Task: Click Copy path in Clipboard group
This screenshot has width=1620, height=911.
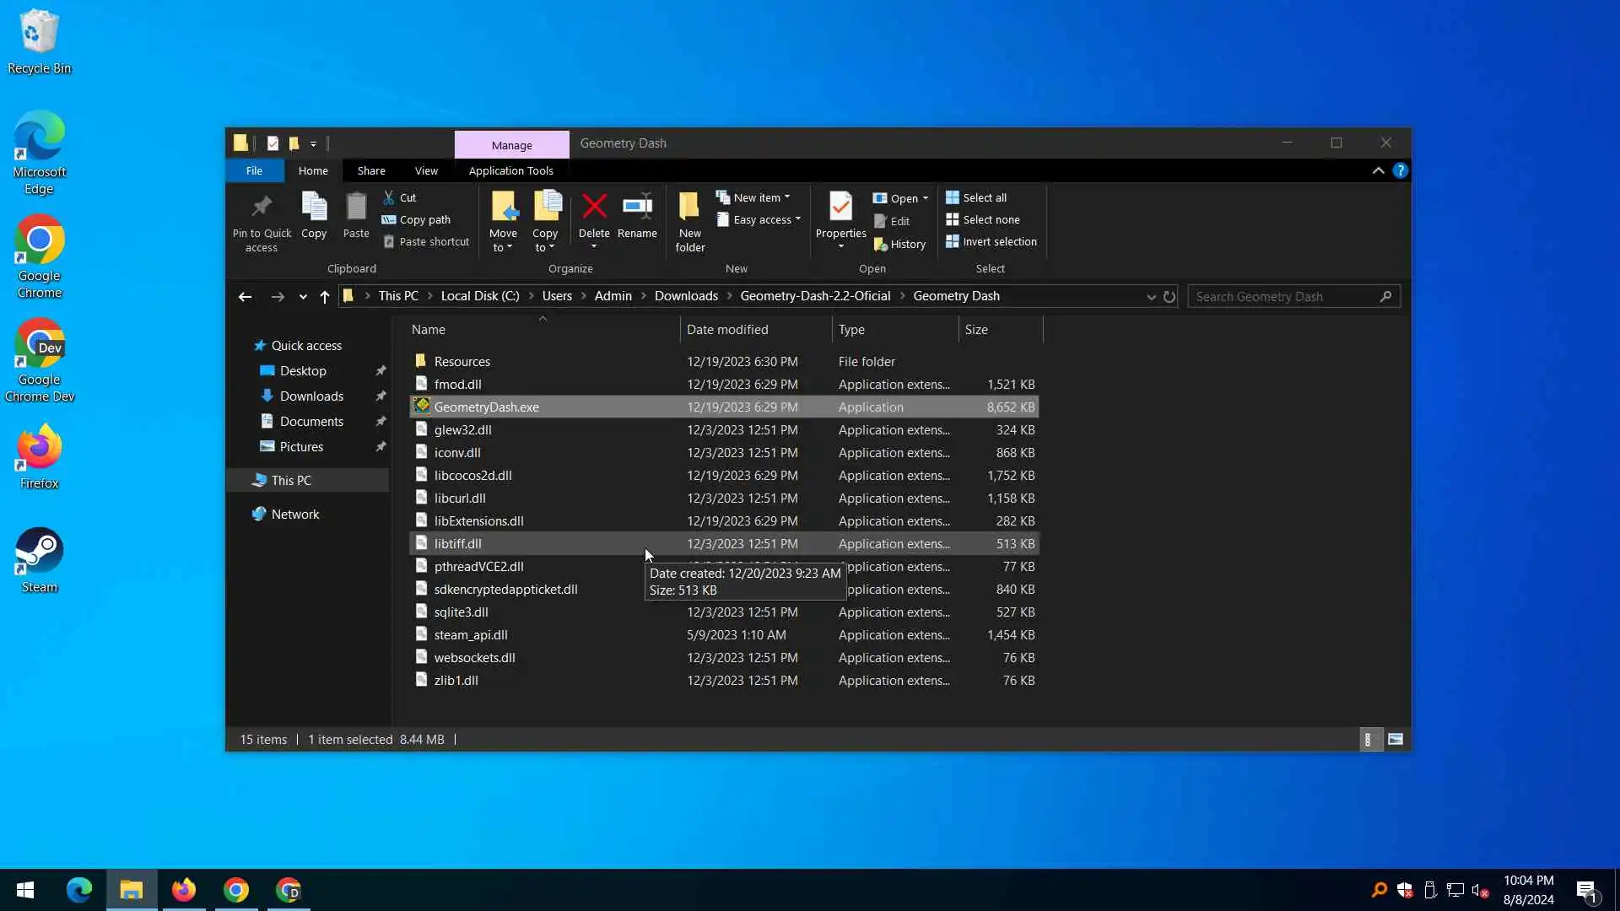Action: pos(416,219)
